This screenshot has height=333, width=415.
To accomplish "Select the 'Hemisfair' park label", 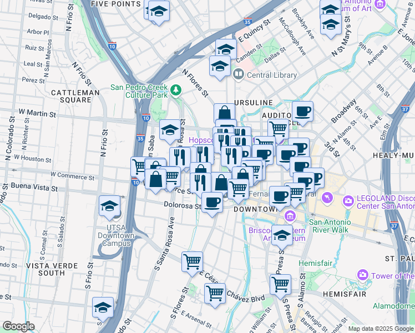I will [315, 263].
